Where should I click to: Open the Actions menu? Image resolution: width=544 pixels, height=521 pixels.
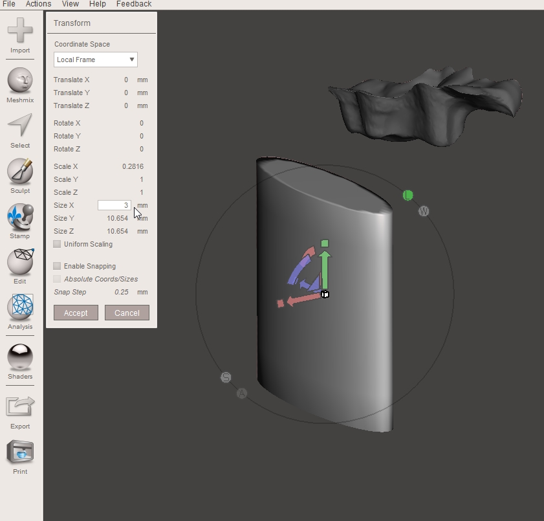click(39, 4)
